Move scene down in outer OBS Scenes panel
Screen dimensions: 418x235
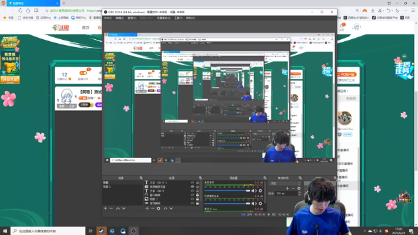click(123, 208)
